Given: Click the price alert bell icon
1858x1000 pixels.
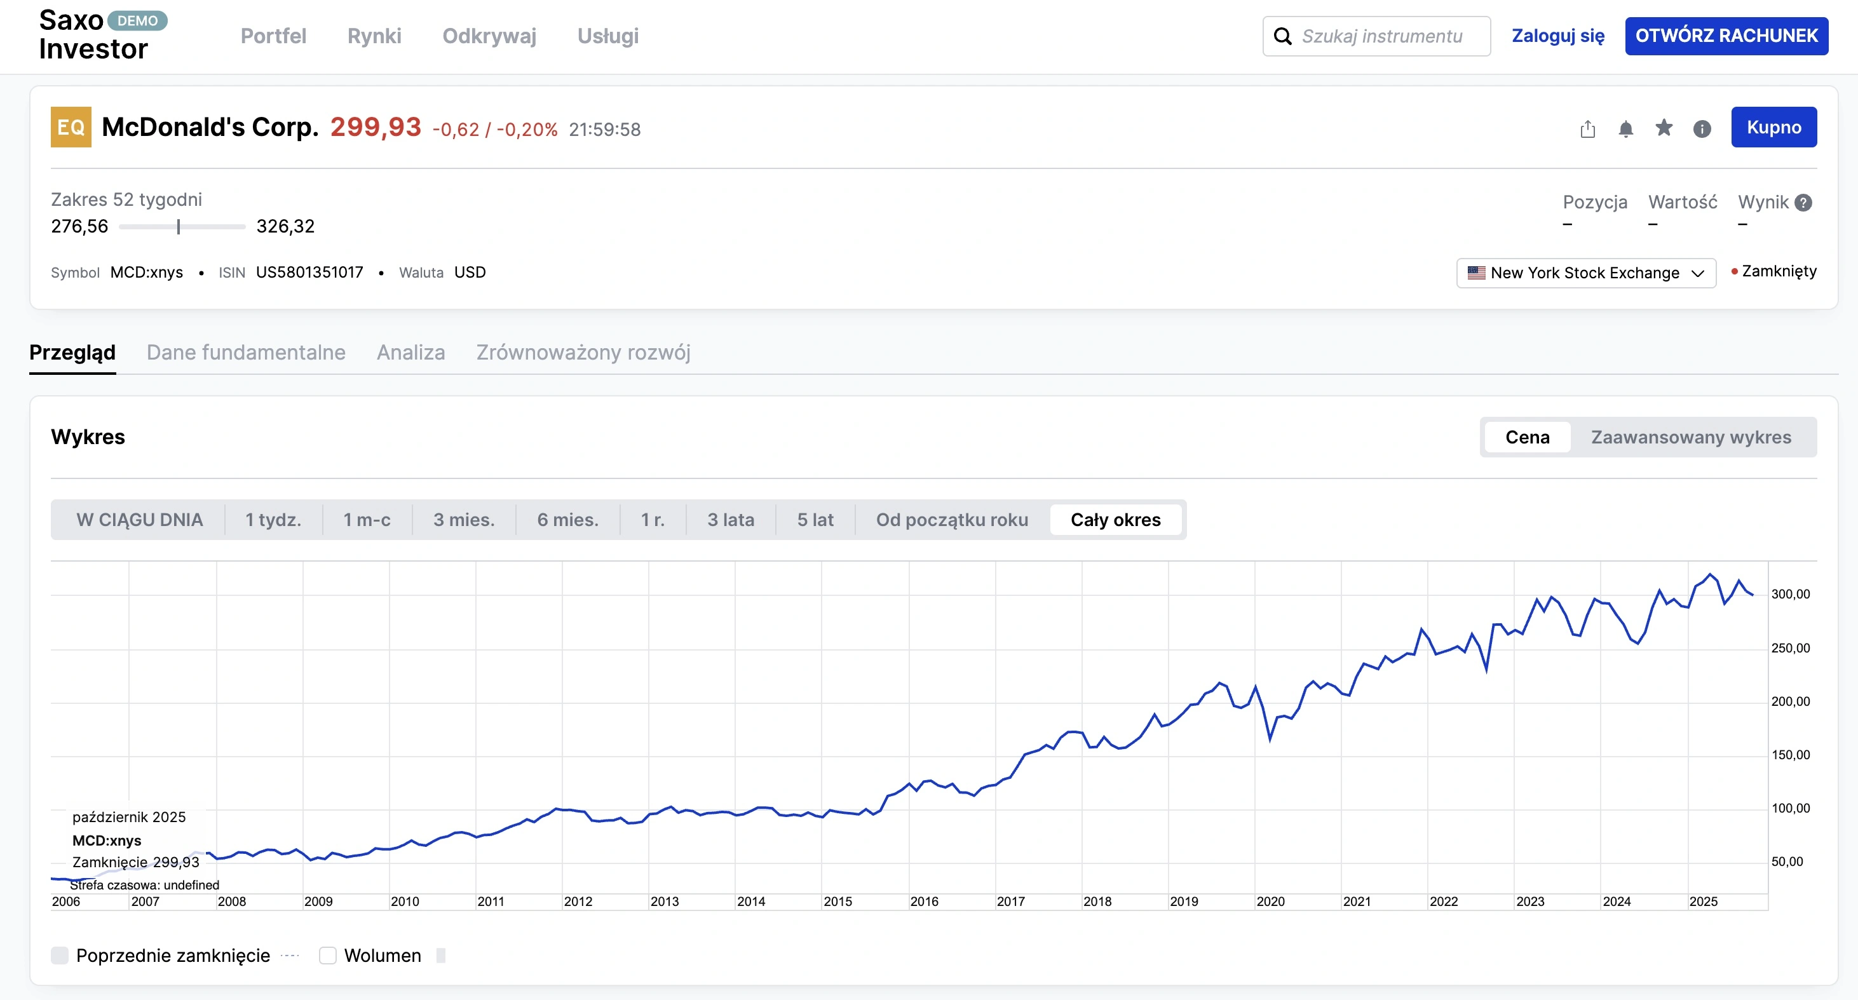Looking at the screenshot, I should point(1625,129).
